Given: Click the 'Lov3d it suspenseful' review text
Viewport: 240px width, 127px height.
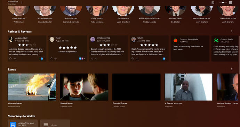Looking at the screenshot, I should [x=67, y=52].
